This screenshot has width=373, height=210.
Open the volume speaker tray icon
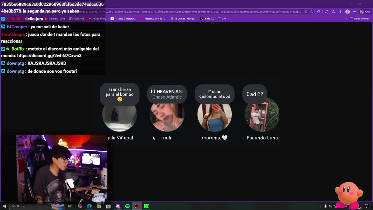click(x=330, y=206)
